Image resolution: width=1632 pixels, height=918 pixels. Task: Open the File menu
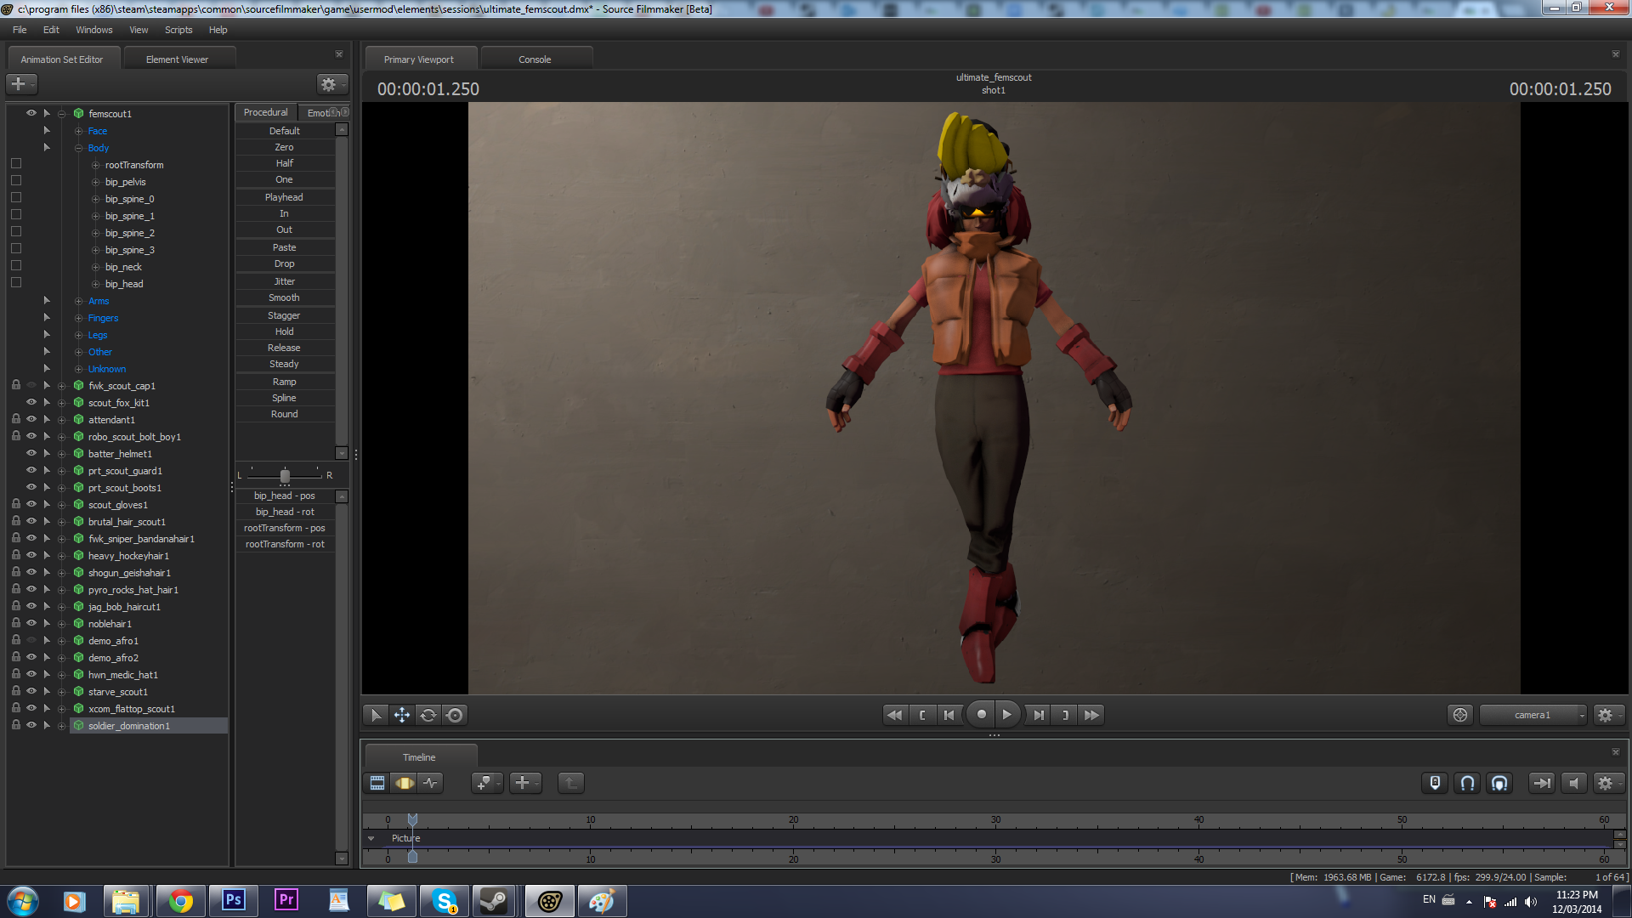(20, 30)
